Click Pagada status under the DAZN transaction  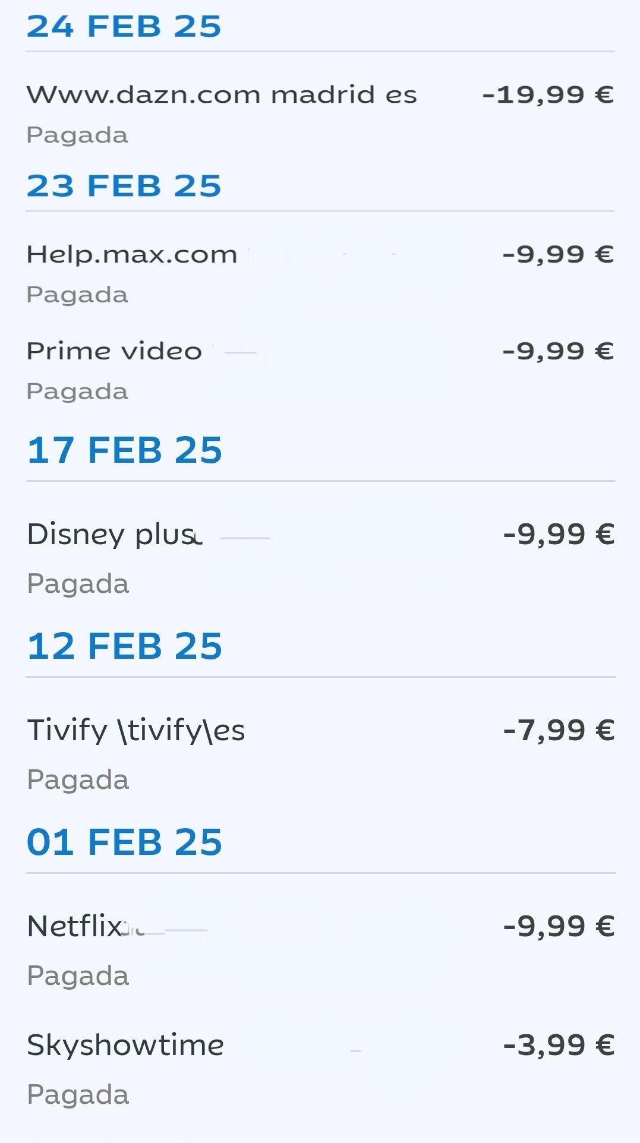pyautogui.click(x=77, y=135)
